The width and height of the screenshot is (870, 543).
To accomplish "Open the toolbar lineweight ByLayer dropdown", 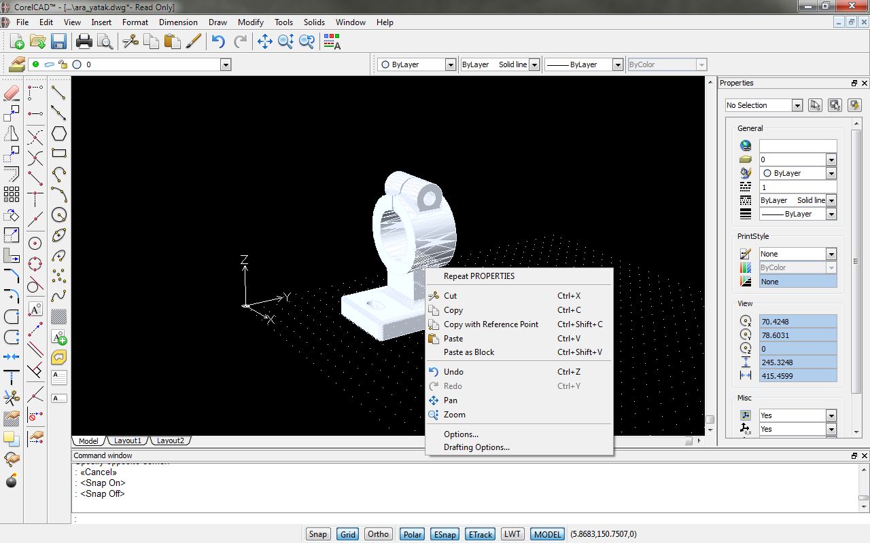I will (618, 64).
